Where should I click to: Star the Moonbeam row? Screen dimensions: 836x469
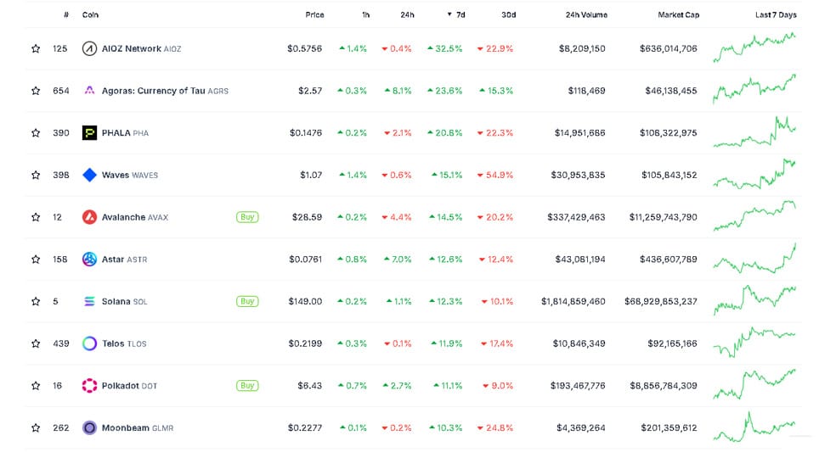click(x=36, y=427)
